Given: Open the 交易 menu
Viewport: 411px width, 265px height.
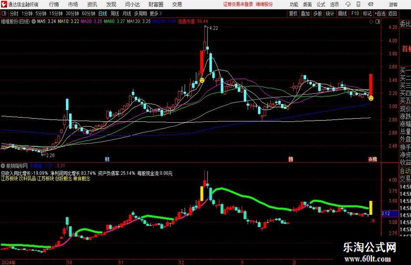Looking at the screenshot, I should pyautogui.click(x=177, y=4).
